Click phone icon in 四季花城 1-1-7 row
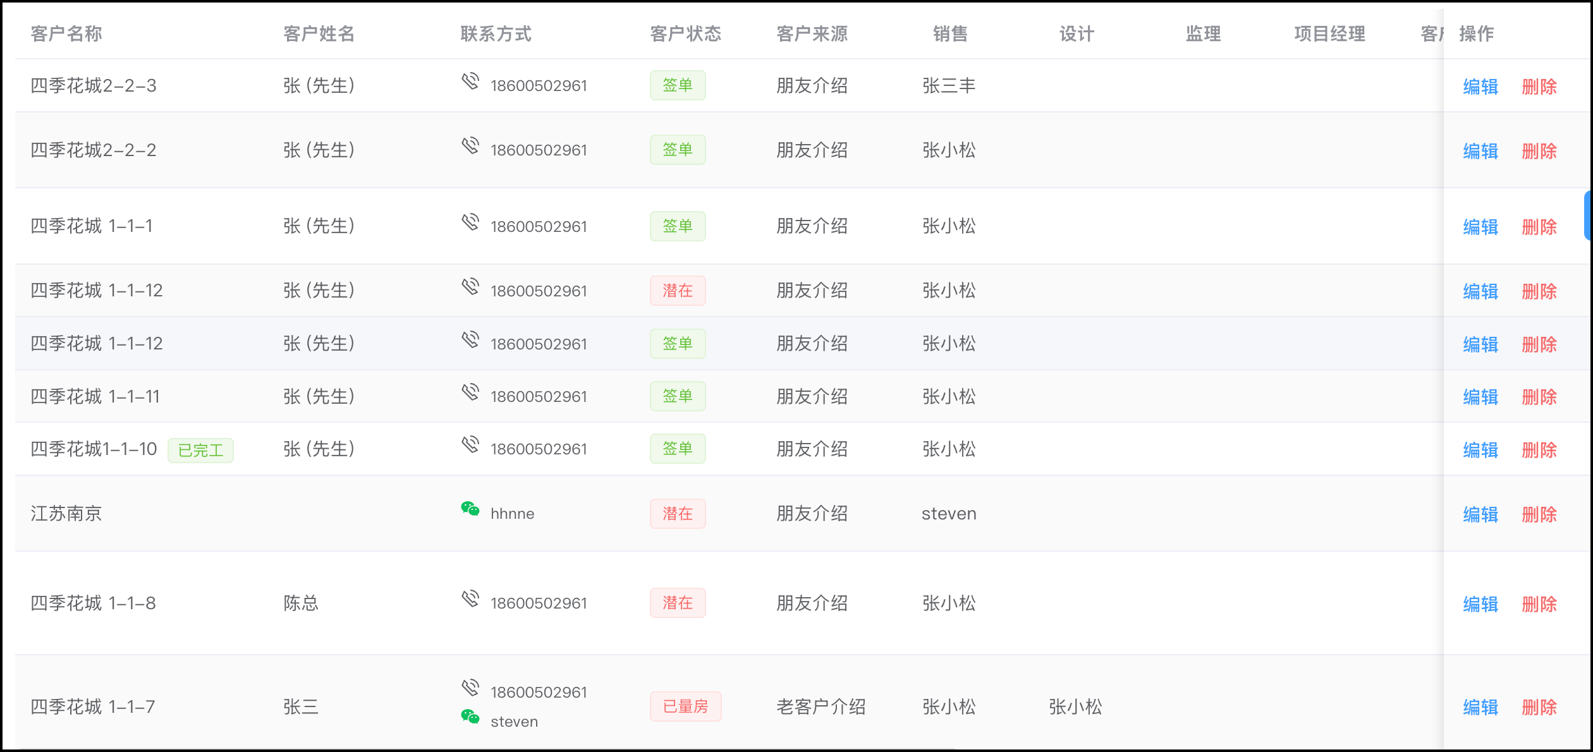This screenshot has height=752, width=1593. point(470,688)
